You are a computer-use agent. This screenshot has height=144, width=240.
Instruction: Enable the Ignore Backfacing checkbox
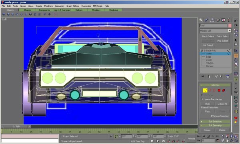click(x=202, y=99)
